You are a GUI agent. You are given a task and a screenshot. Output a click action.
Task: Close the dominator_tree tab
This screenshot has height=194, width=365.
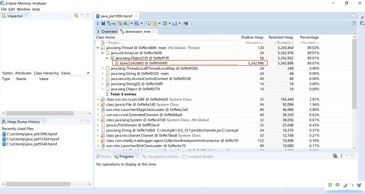(154, 31)
